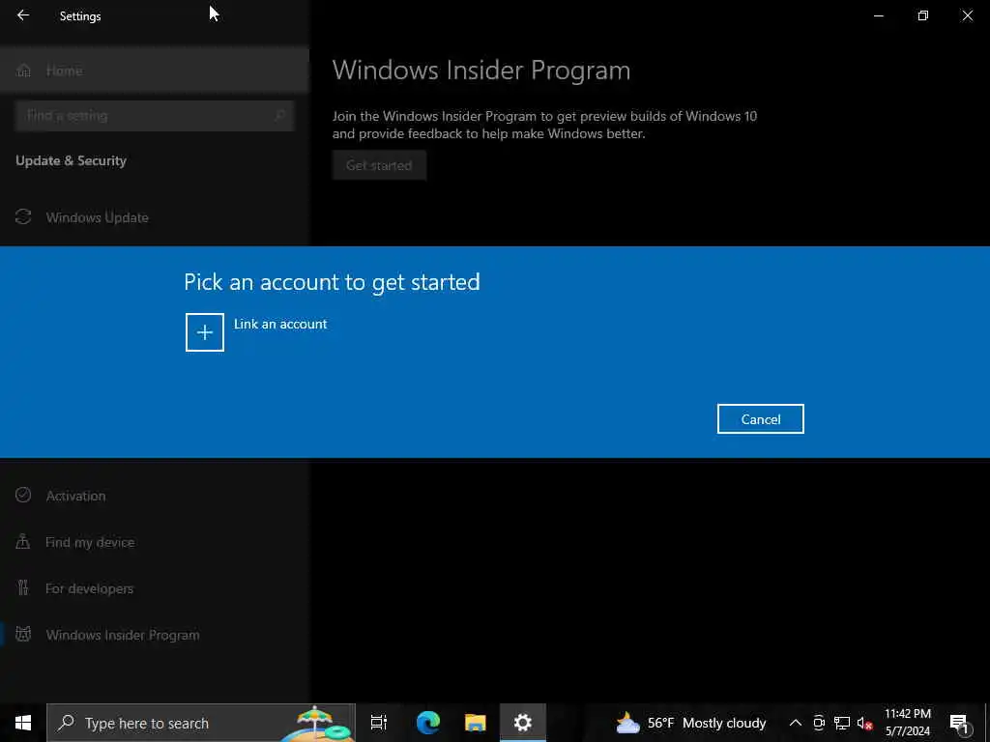Click the Get started button
This screenshot has width=990, height=742.
tap(379, 165)
